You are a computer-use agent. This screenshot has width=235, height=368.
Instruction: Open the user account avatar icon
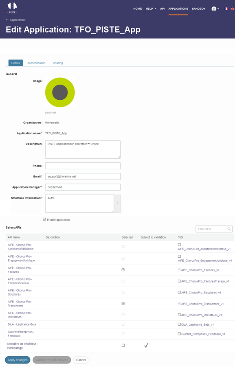click(214, 9)
